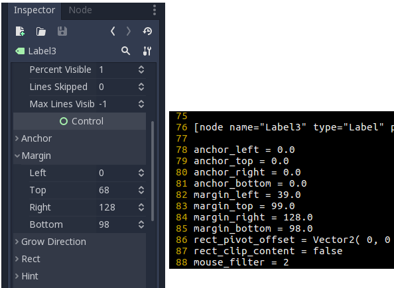394x288 pixels.
Task: Adjust the Margin Right stepper arrows
Action: point(141,207)
